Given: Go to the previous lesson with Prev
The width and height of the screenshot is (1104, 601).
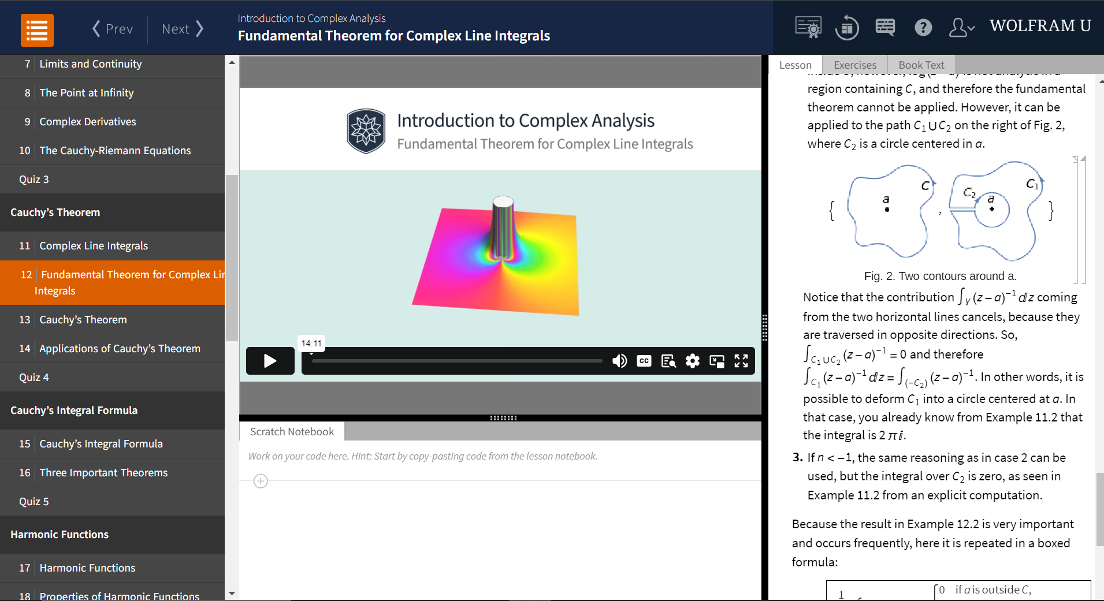Looking at the screenshot, I should 113,29.
